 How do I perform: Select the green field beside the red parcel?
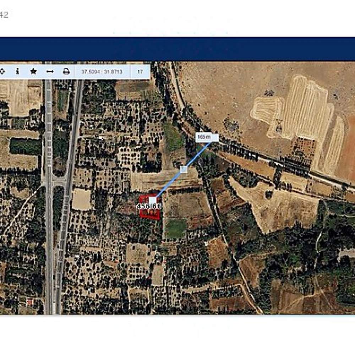click(175, 228)
